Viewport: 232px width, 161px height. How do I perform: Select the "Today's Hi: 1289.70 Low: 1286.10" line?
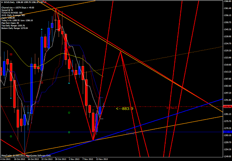[x=17, y=20]
